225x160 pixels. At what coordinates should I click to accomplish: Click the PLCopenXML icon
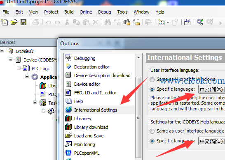pos(68,153)
